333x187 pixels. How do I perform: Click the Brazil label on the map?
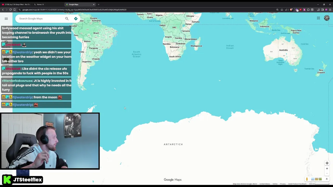tap(96, 33)
